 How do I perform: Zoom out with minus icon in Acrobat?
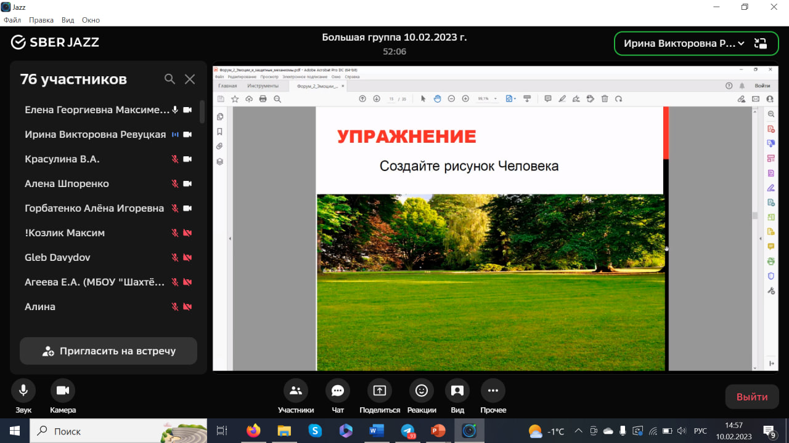pos(451,98)
